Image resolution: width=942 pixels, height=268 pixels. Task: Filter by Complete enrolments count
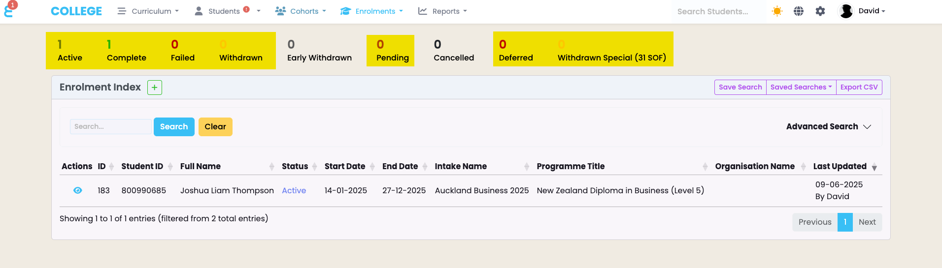126,51
